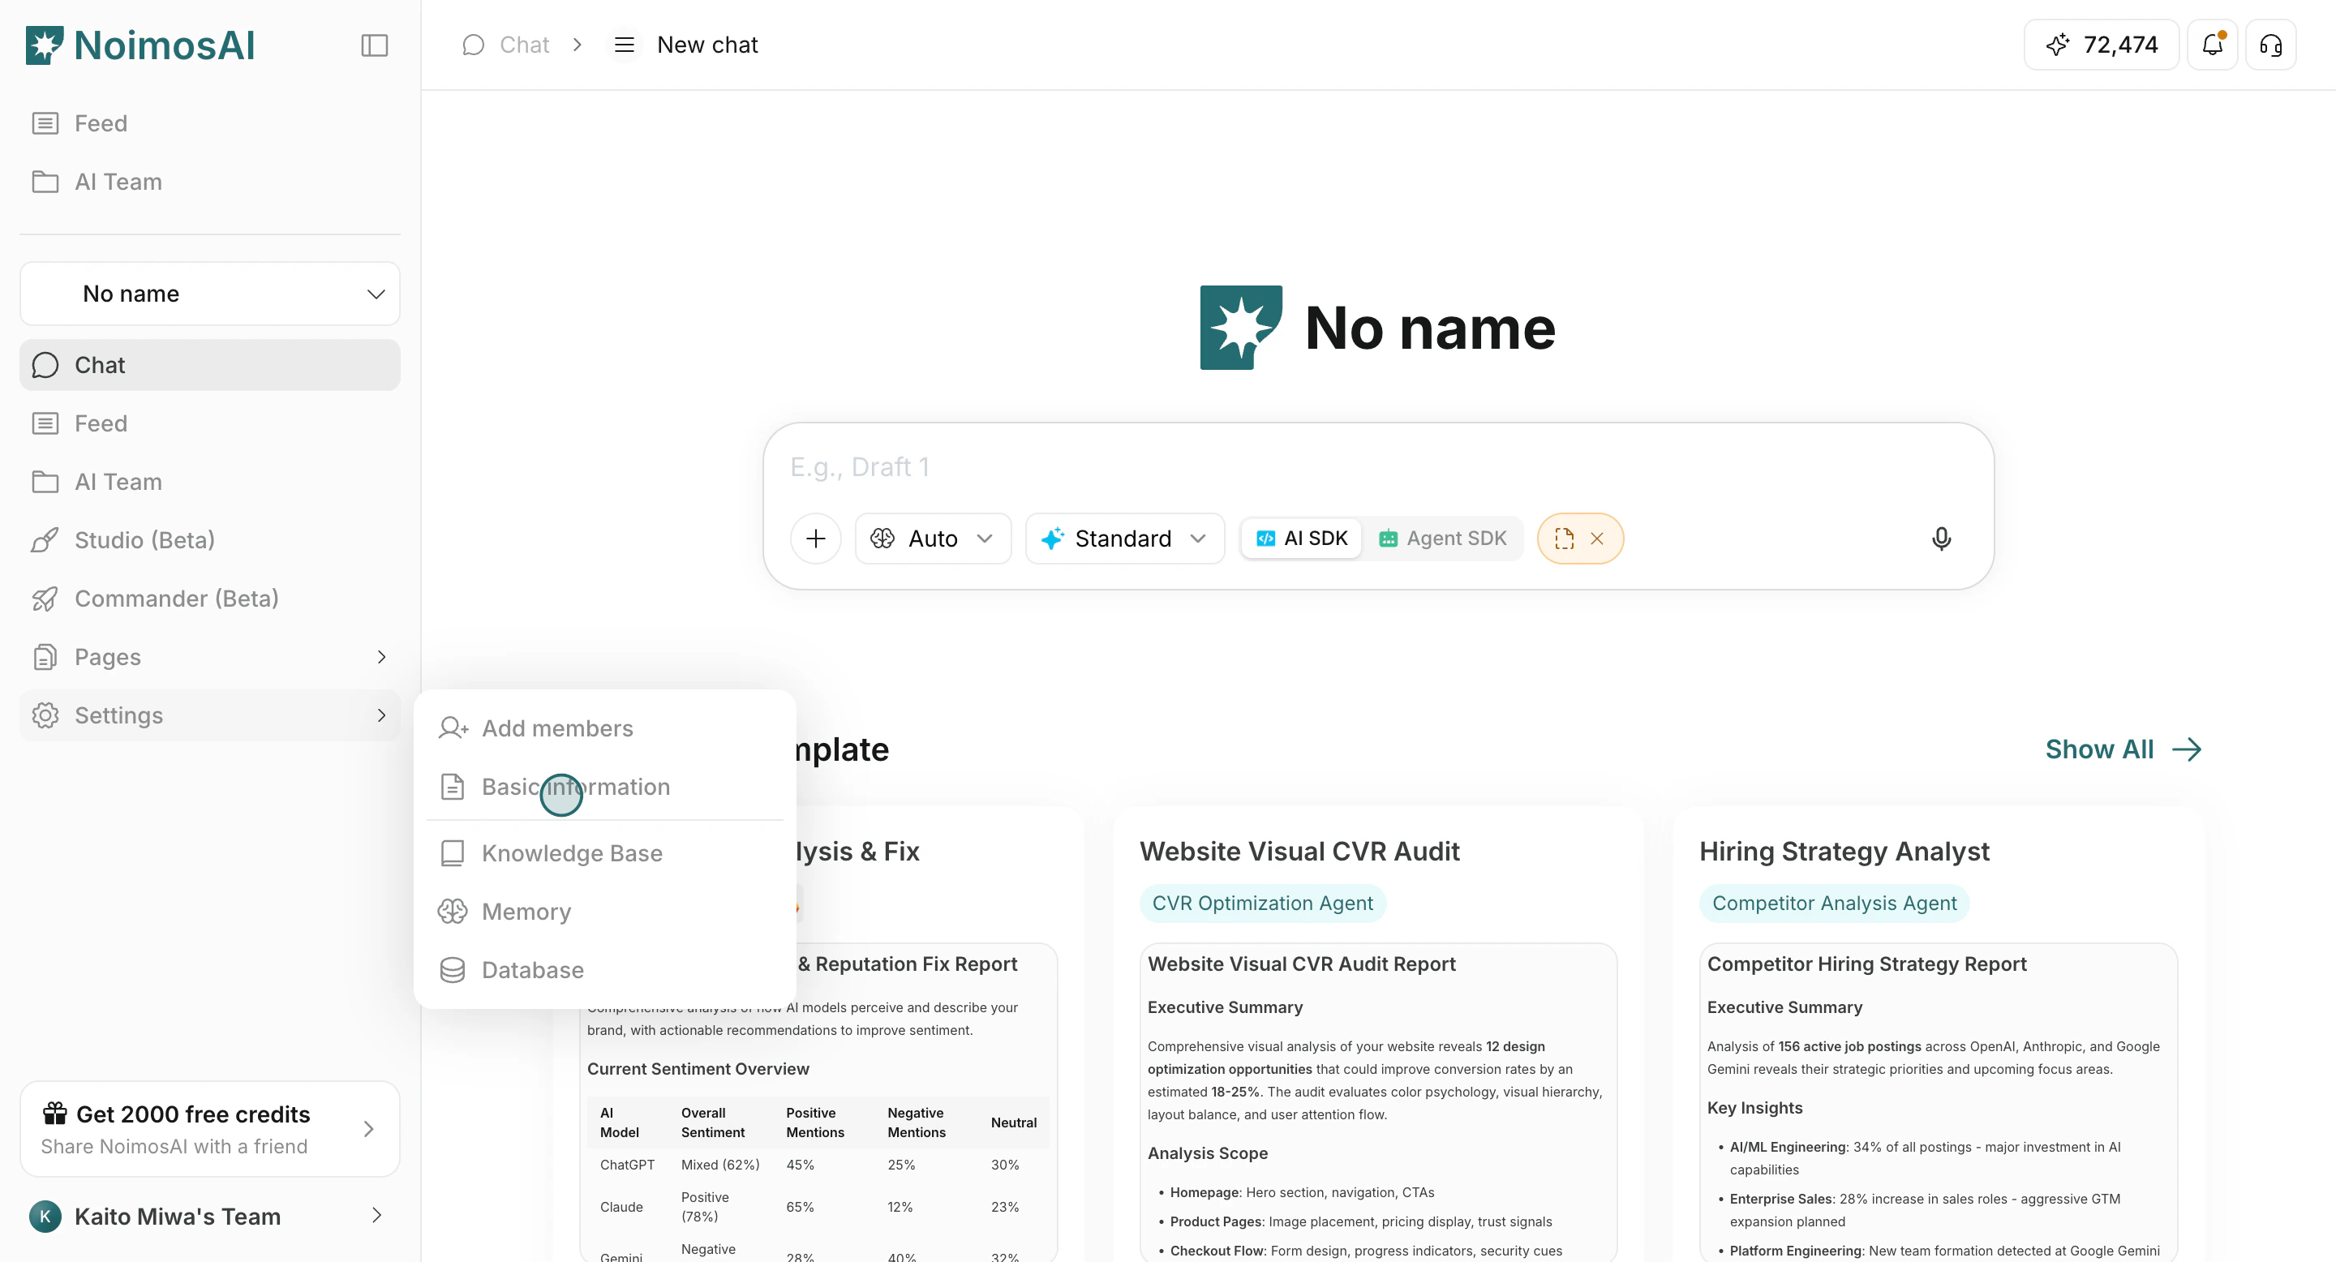The width and height of the screenshot is (2336, 1262).
Task: Open the Standard mode dropdown
Action: 1124,539
